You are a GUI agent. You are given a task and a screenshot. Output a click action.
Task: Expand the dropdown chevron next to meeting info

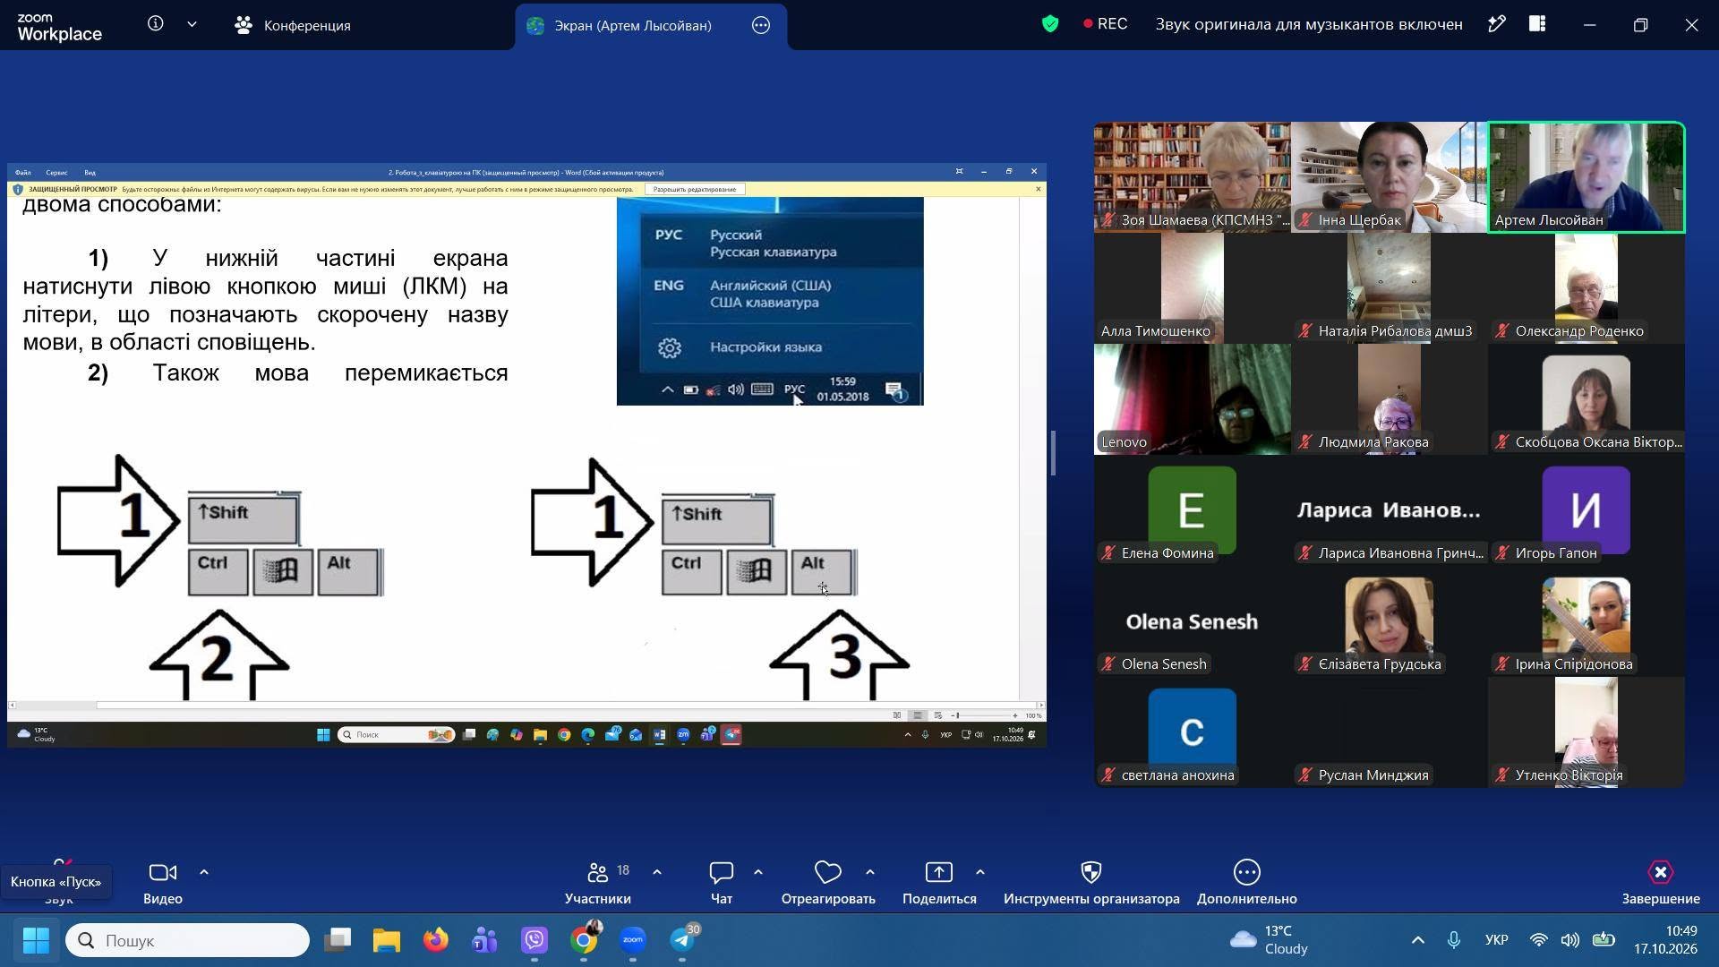[x=192, y=24]
